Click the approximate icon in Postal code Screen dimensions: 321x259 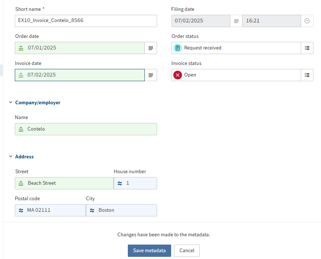[21, 210]
